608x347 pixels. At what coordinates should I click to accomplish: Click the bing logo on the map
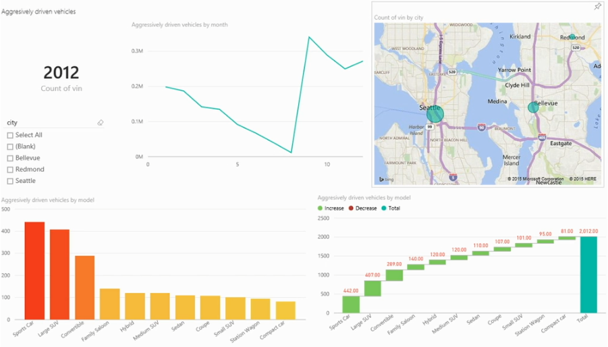coord(387,179)
